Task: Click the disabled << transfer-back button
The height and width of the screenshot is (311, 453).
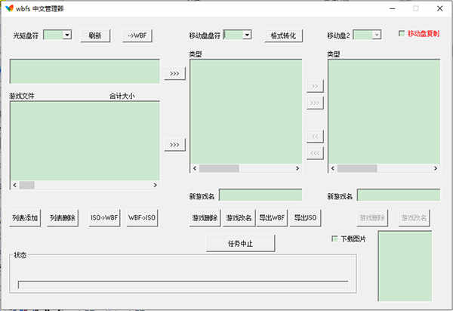Action: coord(315,136)
